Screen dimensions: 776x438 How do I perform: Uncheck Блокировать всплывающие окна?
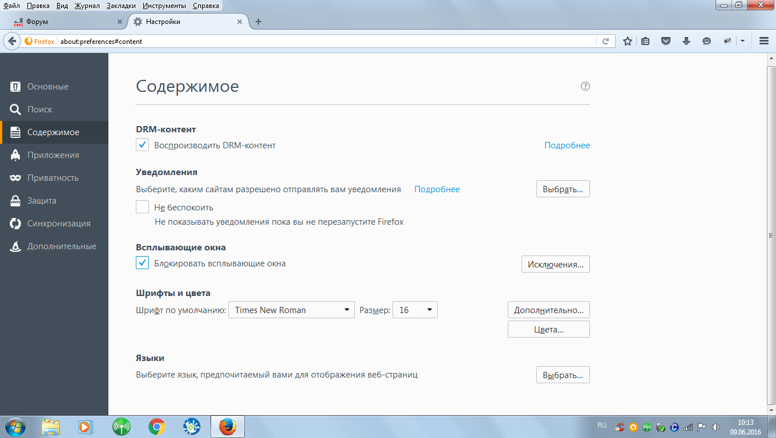tap(143, 263)
